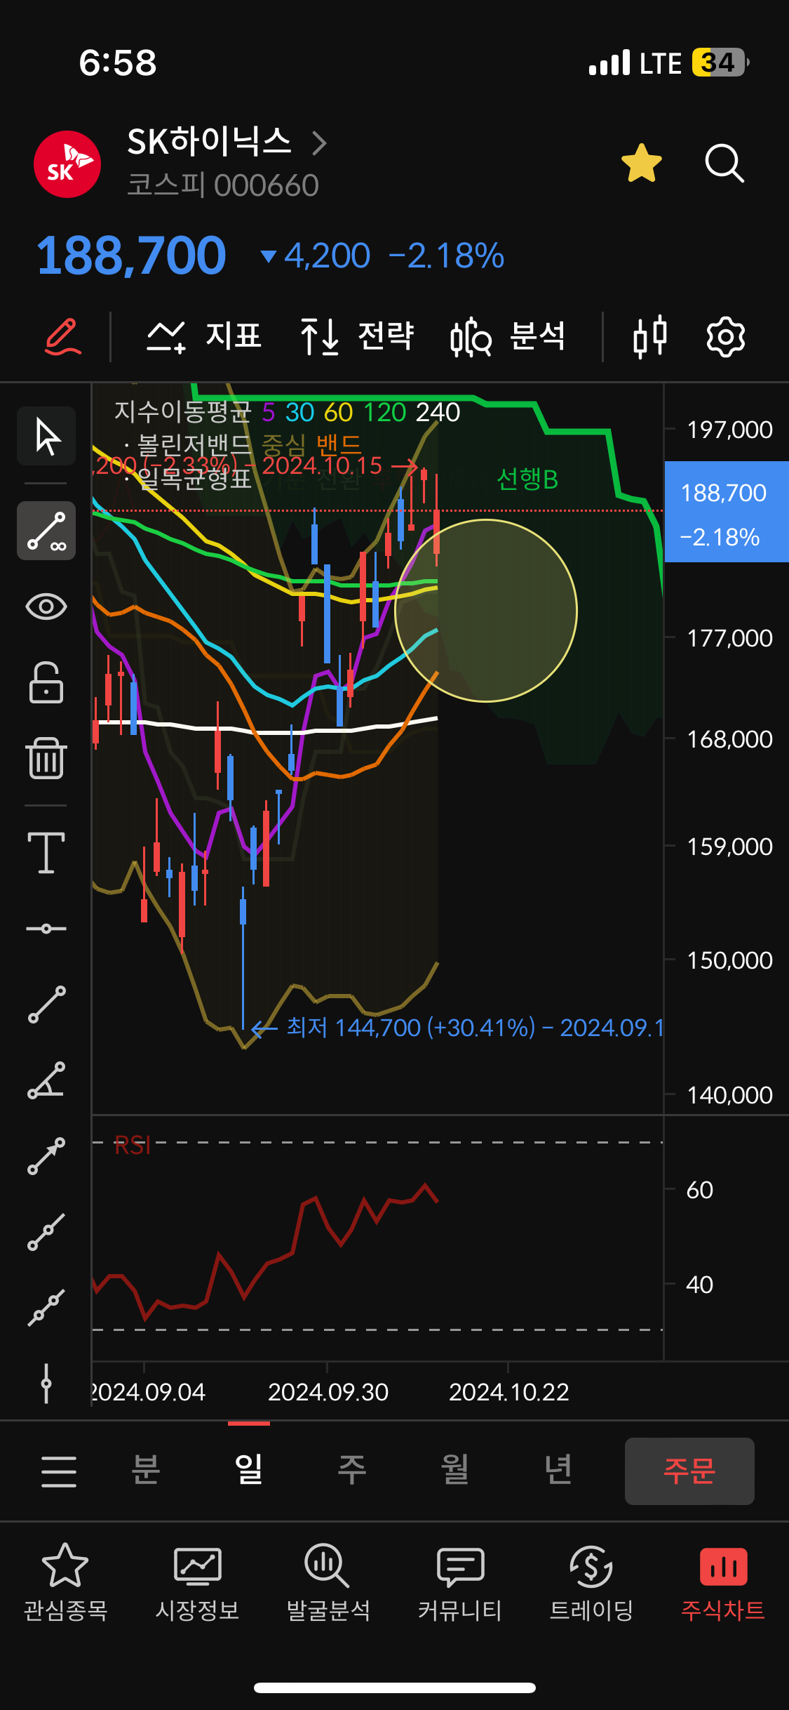
Task: Tap the 주문 order button
Action: coord(689,1471)
